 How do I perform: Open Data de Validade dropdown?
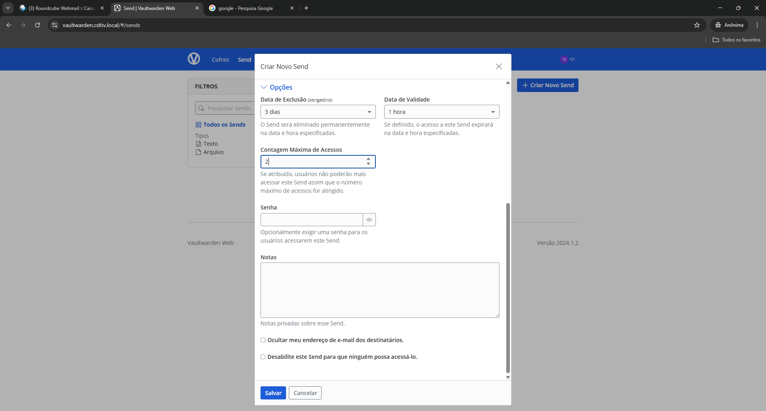(x=441, y=112)
